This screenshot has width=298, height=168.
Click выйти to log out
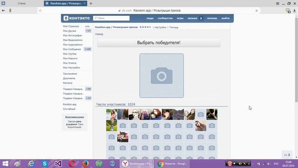pos(225,18)
